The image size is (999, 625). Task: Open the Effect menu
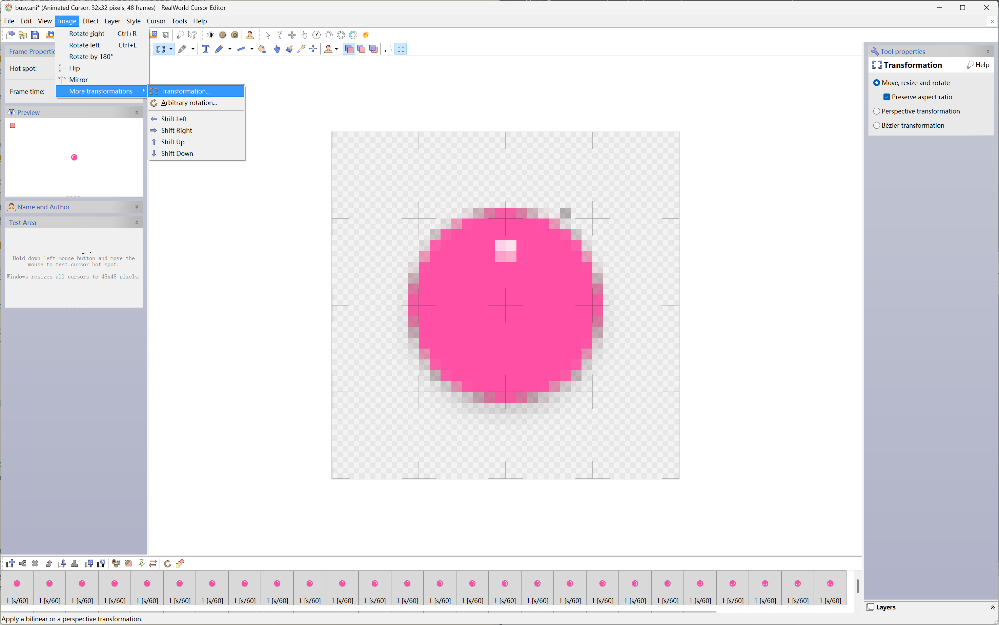pyautogui.click(x=90, y=21)
